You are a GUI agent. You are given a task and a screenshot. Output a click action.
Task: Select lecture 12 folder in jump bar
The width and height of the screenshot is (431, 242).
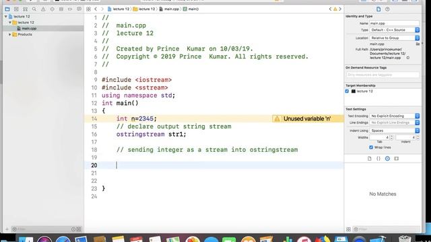pos(144,9)
